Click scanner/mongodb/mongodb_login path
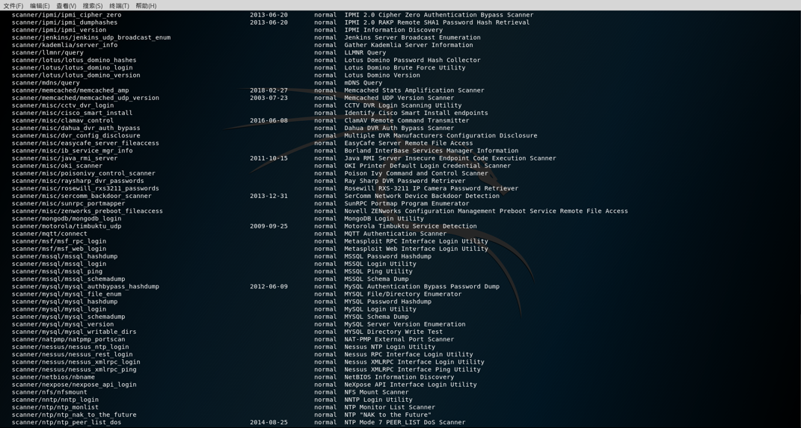Image resolution: width=801 pixels, height=428 pixels. pos(67,218)
